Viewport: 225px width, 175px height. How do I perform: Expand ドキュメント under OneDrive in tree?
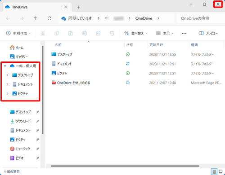tap(8, 84)
